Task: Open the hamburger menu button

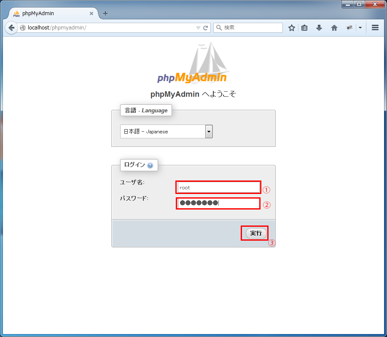Action: [x=375, y=28]
